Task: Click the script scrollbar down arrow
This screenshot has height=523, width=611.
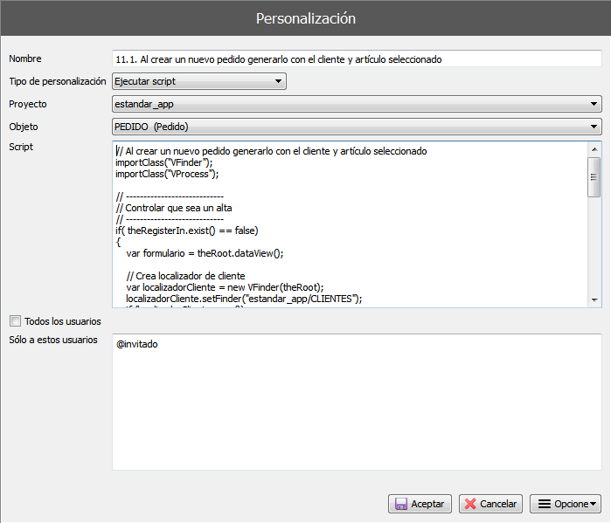Action: tap(594, 299)
